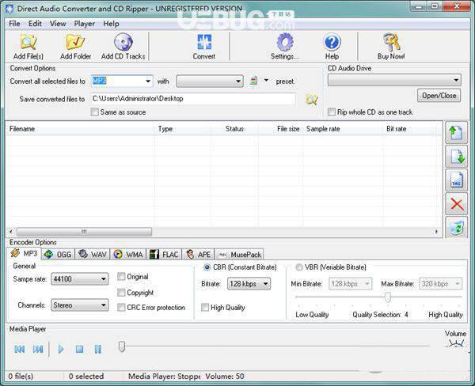475x386 pixels.
Task: Adjust the Volume knob
Action: [x=456, y=343]
